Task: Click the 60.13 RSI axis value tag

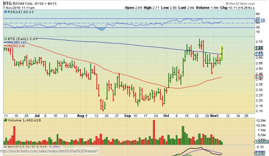Action: pyautogui.click(x=260, y=21)
